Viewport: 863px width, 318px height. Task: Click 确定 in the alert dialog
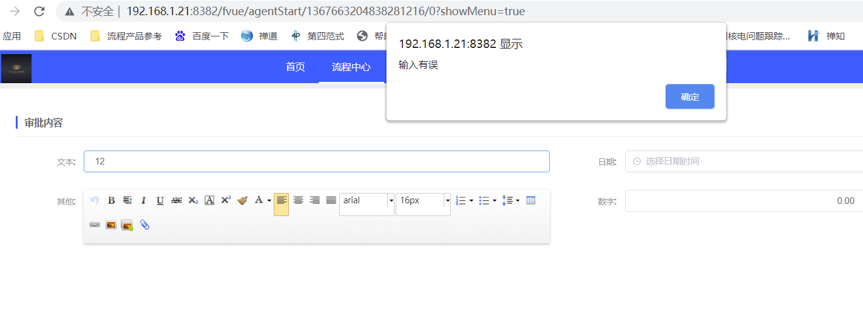[690, 96]
